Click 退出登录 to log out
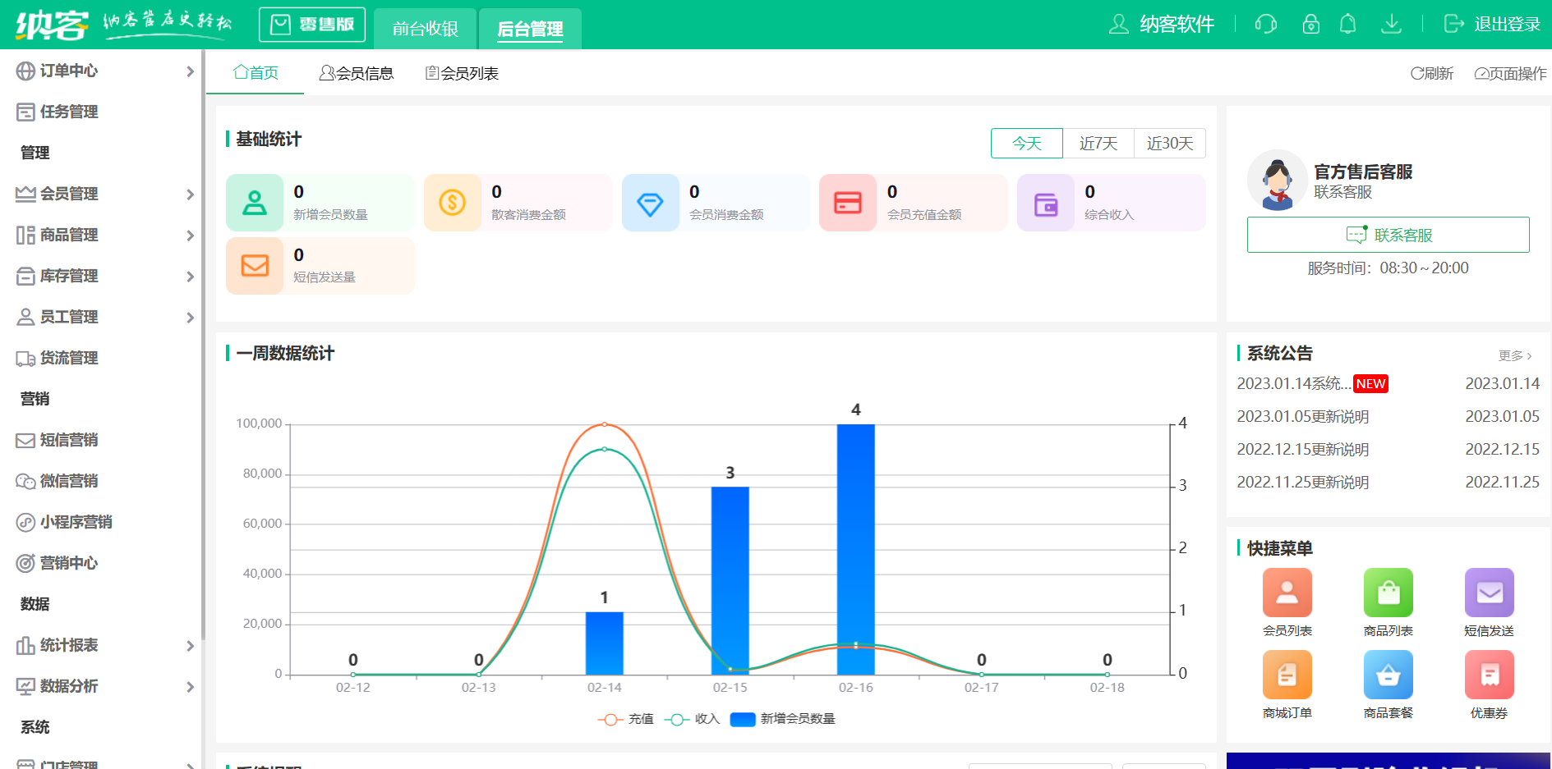Image resolution: width=1552 pixels, height=769 pixels. coord(1492,24)
